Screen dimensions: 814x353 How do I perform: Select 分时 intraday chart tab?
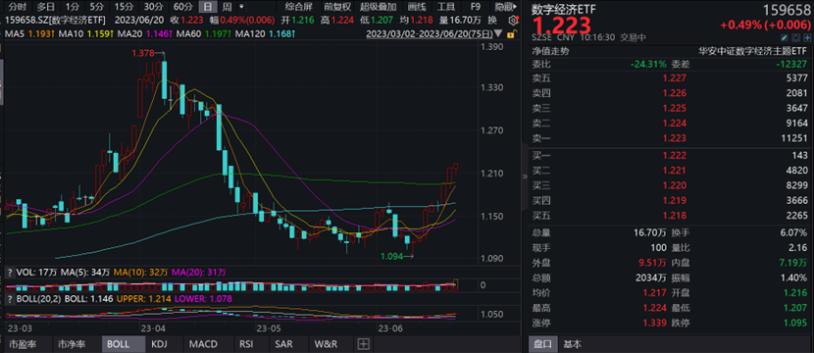(18, 7)
